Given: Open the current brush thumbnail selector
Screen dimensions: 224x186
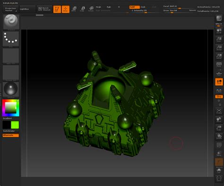Looking at the screenshot, I should pyautogui.click(x=11, y=22).
